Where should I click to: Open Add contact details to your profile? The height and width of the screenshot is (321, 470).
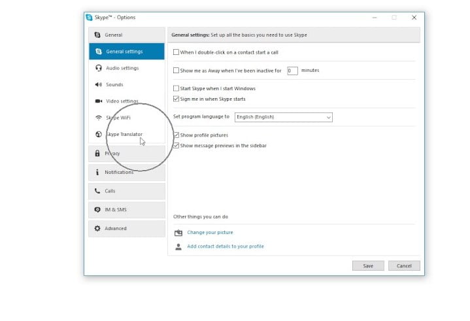point(226,246)
